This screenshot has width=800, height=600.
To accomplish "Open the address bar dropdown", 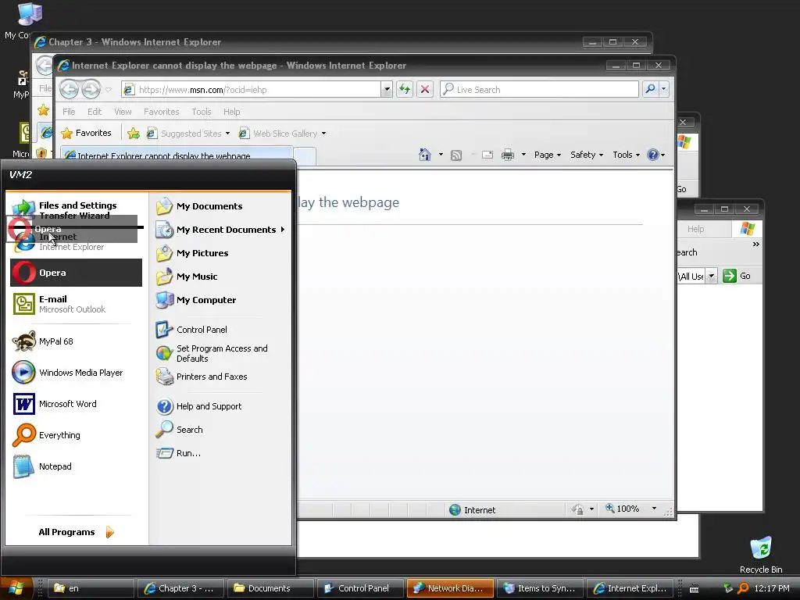I will click(387, 89).
